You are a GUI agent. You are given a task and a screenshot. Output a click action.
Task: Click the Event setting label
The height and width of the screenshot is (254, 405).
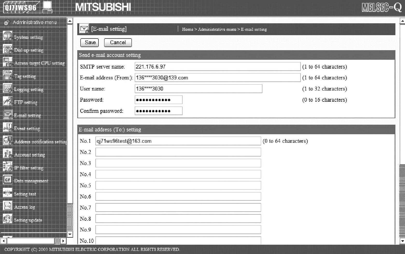click(27, 129)
